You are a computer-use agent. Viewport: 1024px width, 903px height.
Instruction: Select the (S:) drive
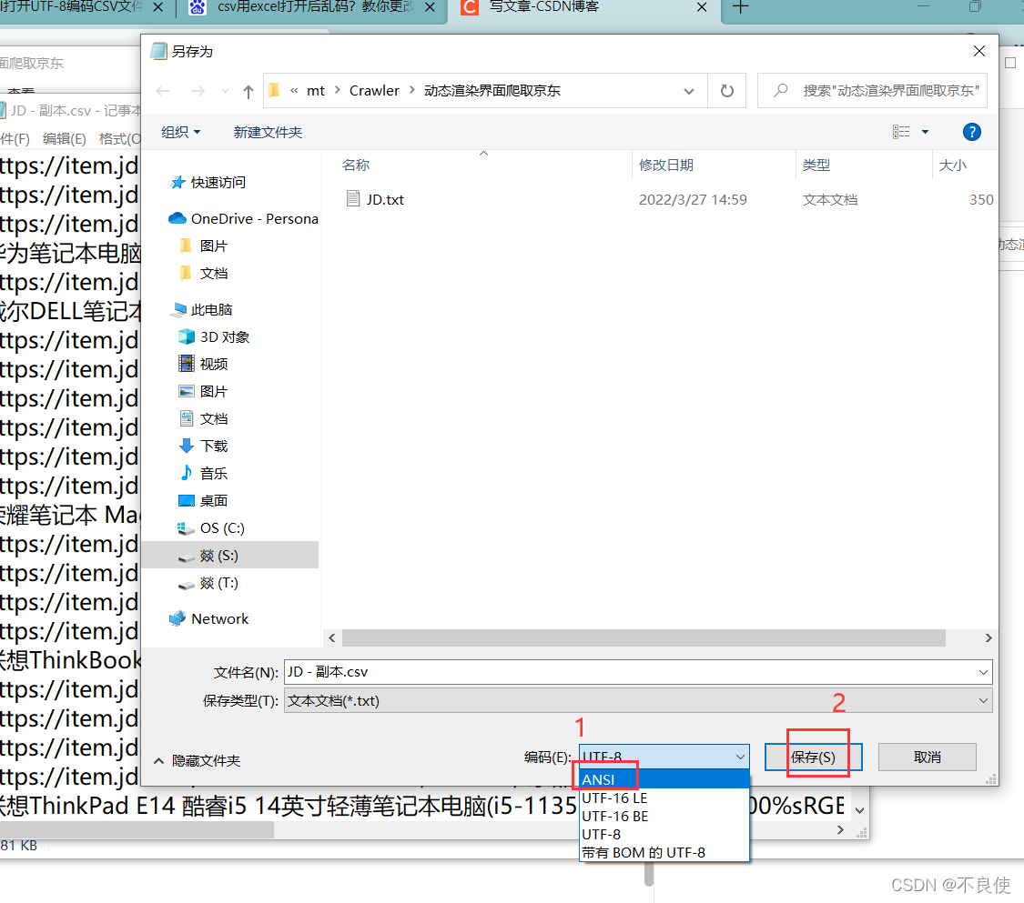(x=230, y=556)
